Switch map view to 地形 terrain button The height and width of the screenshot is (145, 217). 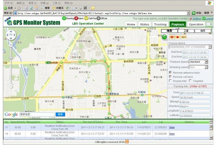[203, 31]
